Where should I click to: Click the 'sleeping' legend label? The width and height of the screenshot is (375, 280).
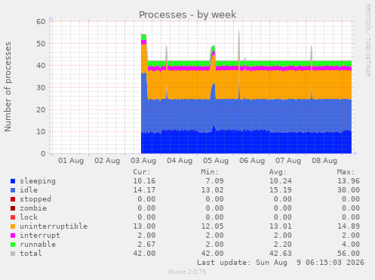click(x=38, y=181)
